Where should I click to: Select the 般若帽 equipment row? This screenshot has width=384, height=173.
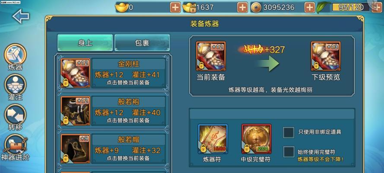coord(113,149)
